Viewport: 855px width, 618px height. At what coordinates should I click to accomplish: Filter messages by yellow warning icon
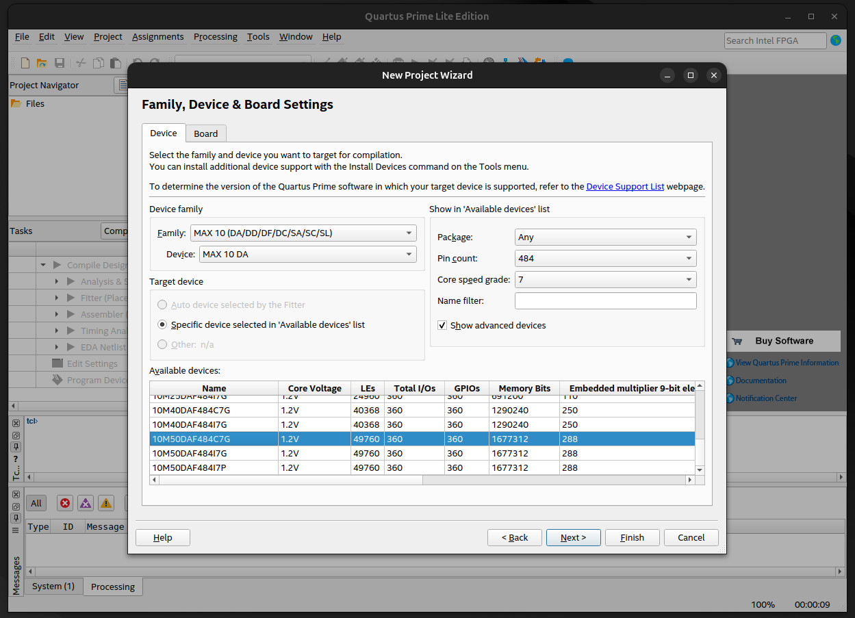click(x=106, y=503)
